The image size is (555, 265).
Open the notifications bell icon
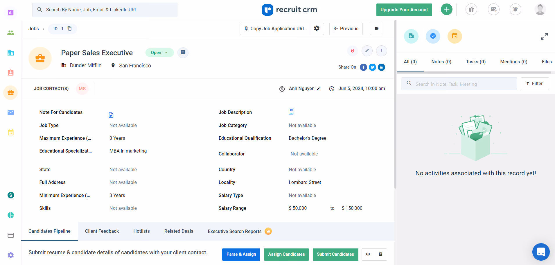click(515, 9)
